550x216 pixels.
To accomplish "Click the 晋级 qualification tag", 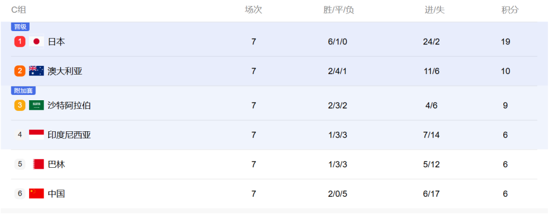I will [20, 27].
